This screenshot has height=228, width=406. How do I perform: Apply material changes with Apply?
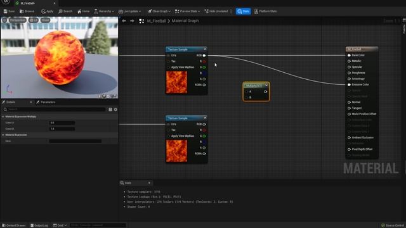(x=47, y=11)
